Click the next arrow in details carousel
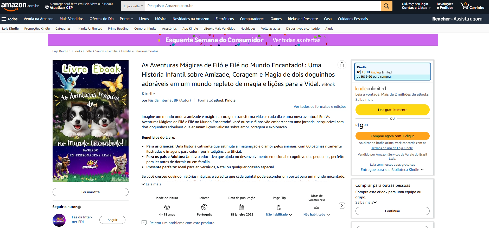 tap(342, 206)
